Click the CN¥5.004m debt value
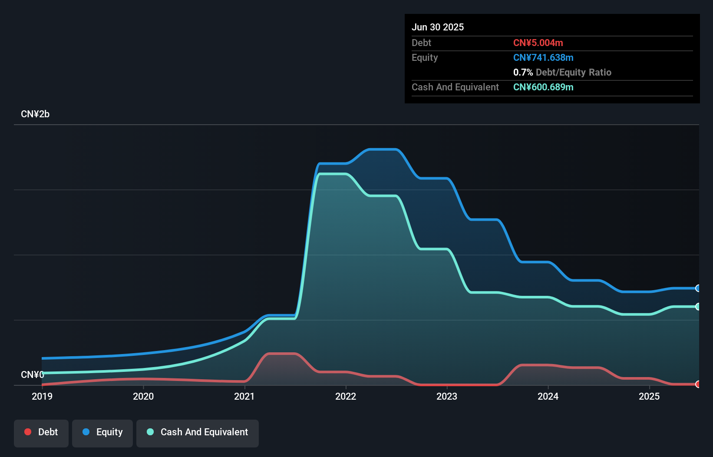The width and height of the screenshot is (713, 457). [538, 43]
